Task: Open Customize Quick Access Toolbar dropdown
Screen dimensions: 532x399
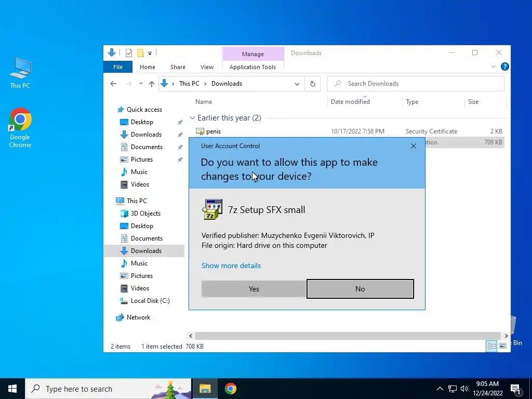Action: coord(150,53)
